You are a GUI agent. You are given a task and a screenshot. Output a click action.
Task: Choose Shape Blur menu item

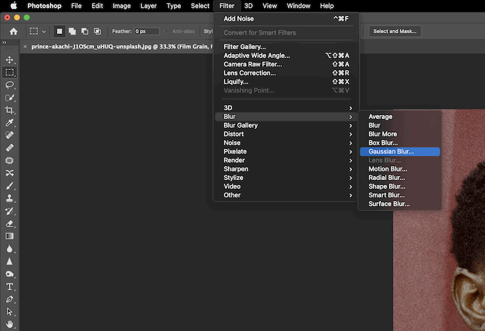[400, 186]
